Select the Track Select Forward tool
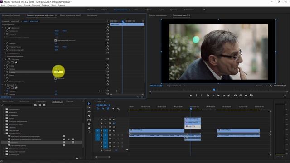This screenshot has width=290, height=163. (89, 107)
